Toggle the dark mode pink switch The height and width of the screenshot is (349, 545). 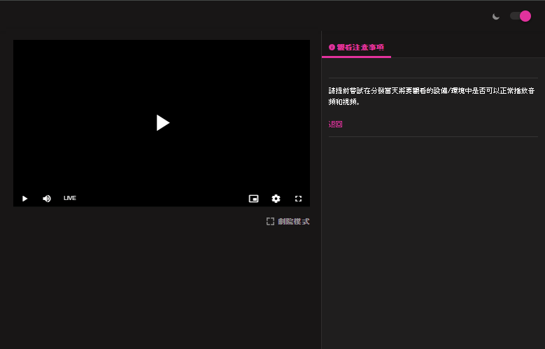521,16
